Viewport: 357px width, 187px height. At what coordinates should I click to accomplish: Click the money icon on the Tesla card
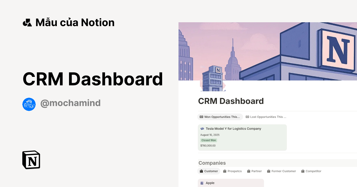click(x=202, y=129)
